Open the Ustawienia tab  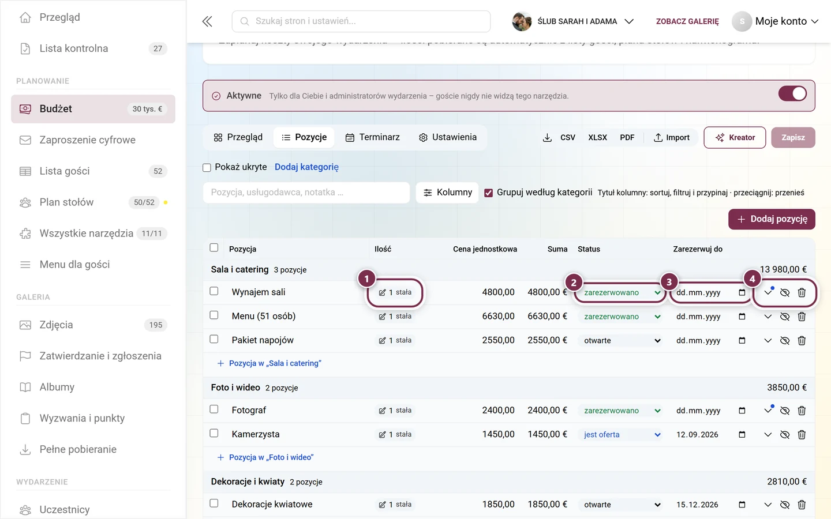448,137
